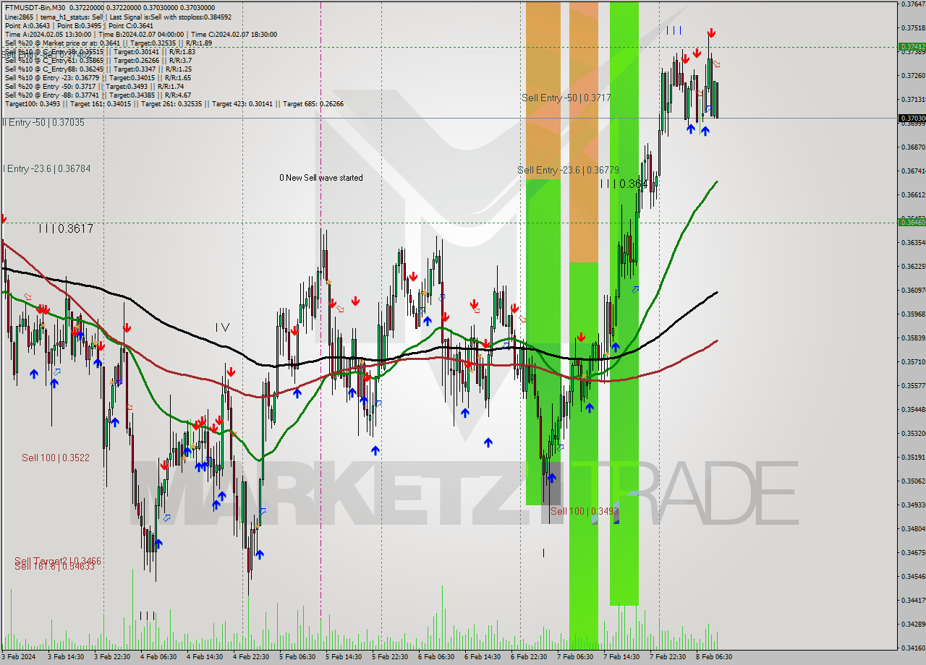
Task: Click the 0.36096 price axis value
Action: (913, 291)
